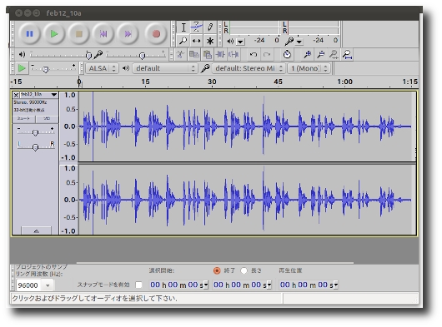The image size is (442, 327).
Task: Toggle the track Solo button
Action: click(x=47, y=119)
